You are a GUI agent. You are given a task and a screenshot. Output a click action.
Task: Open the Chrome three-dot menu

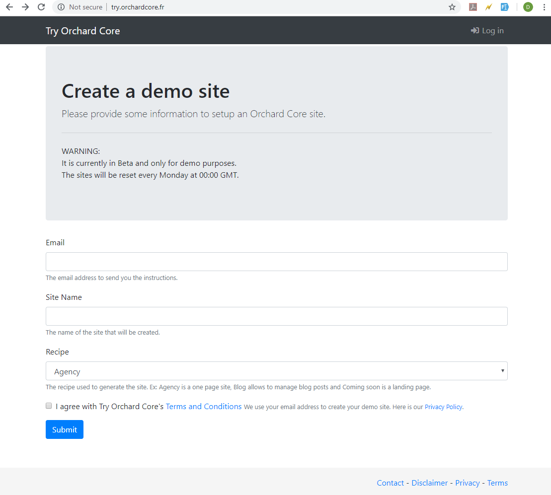pyautogui.click(x=544, y=7)
